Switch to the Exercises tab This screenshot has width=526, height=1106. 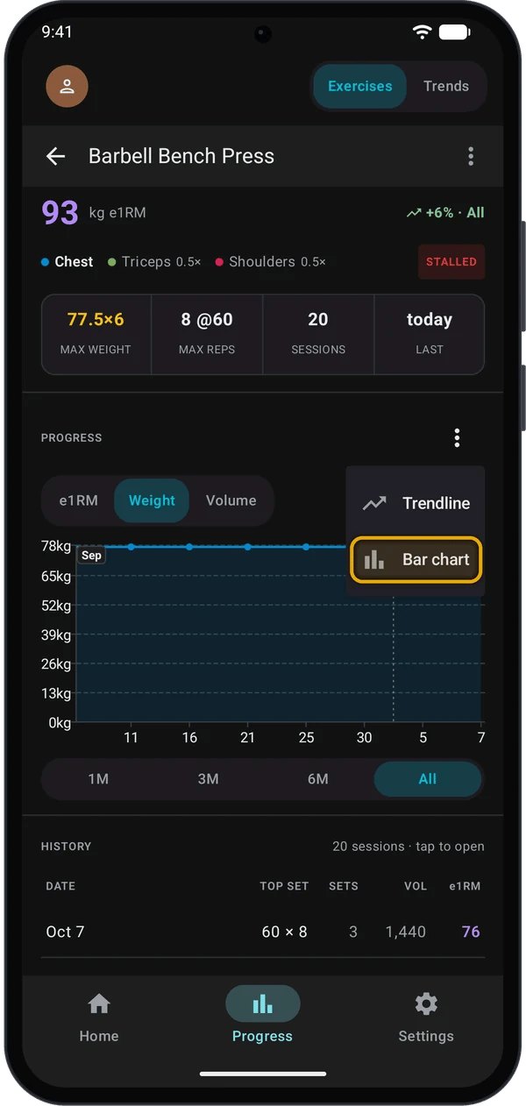coord(360,86)
